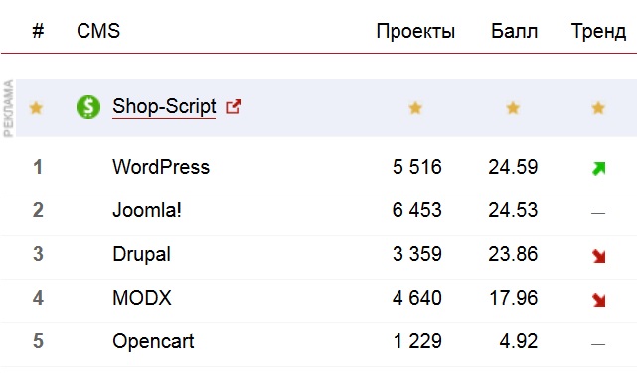The width and height of the screenshot is (637, 384).
Task: Click the red down arrow for MODX
Action: 599,300
